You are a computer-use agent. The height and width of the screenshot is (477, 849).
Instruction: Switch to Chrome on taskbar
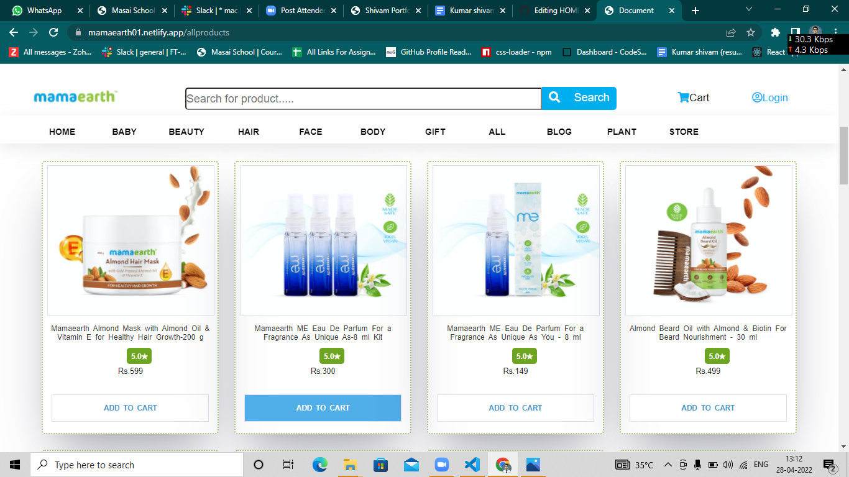pos(503,465)
